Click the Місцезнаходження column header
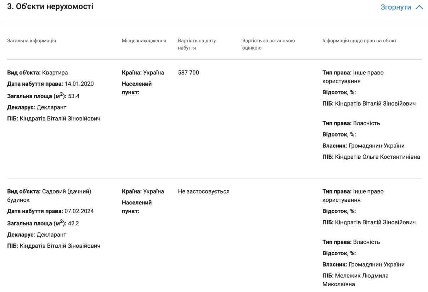The height and width of the screenshot is (292, 428). 144,40
